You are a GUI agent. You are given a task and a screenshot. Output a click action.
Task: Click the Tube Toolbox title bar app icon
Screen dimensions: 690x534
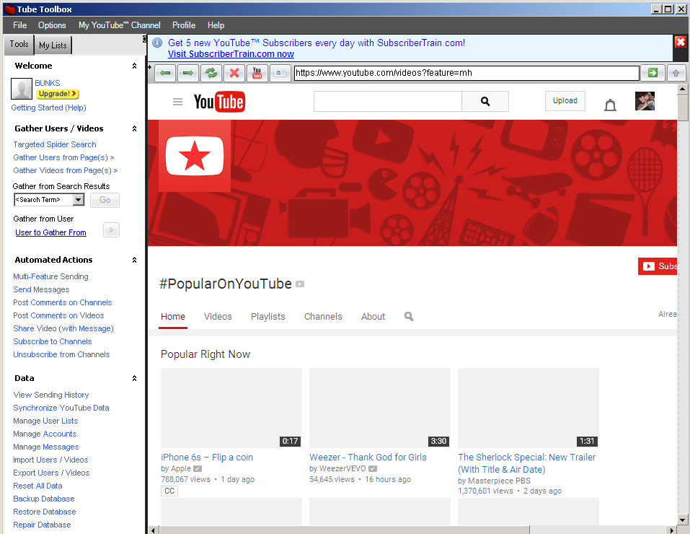(9, 9)
